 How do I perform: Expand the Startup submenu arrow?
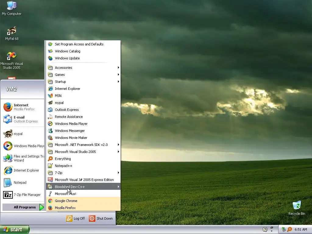(119, 82)
